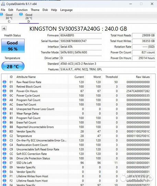Click status icon for row E9

(4, 167)
